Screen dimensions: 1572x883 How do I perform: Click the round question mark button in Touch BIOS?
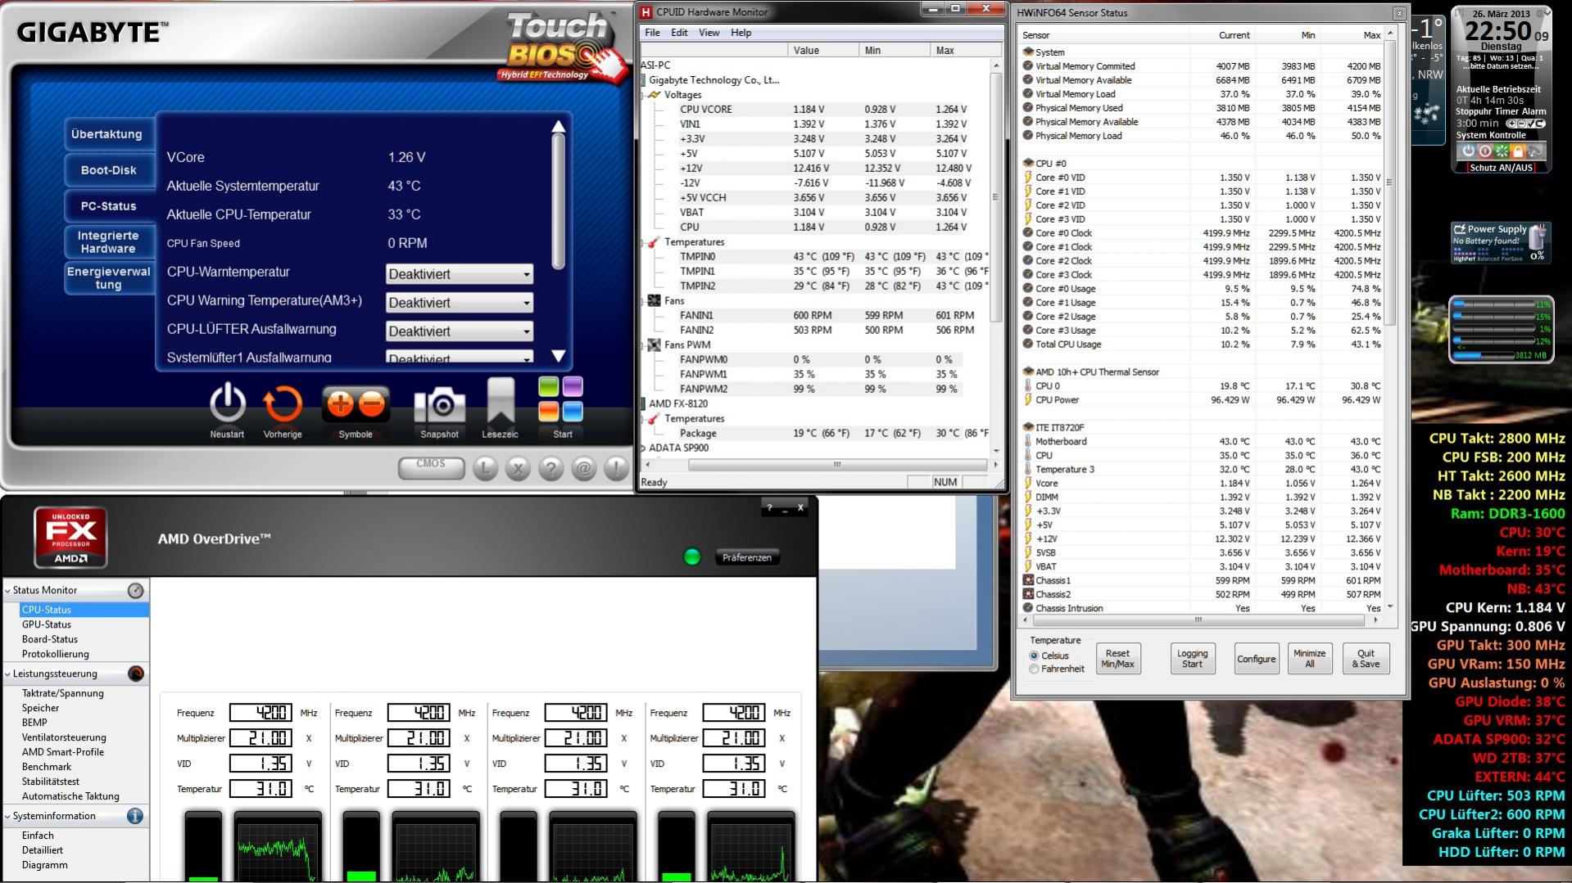(x=551, y=468)
